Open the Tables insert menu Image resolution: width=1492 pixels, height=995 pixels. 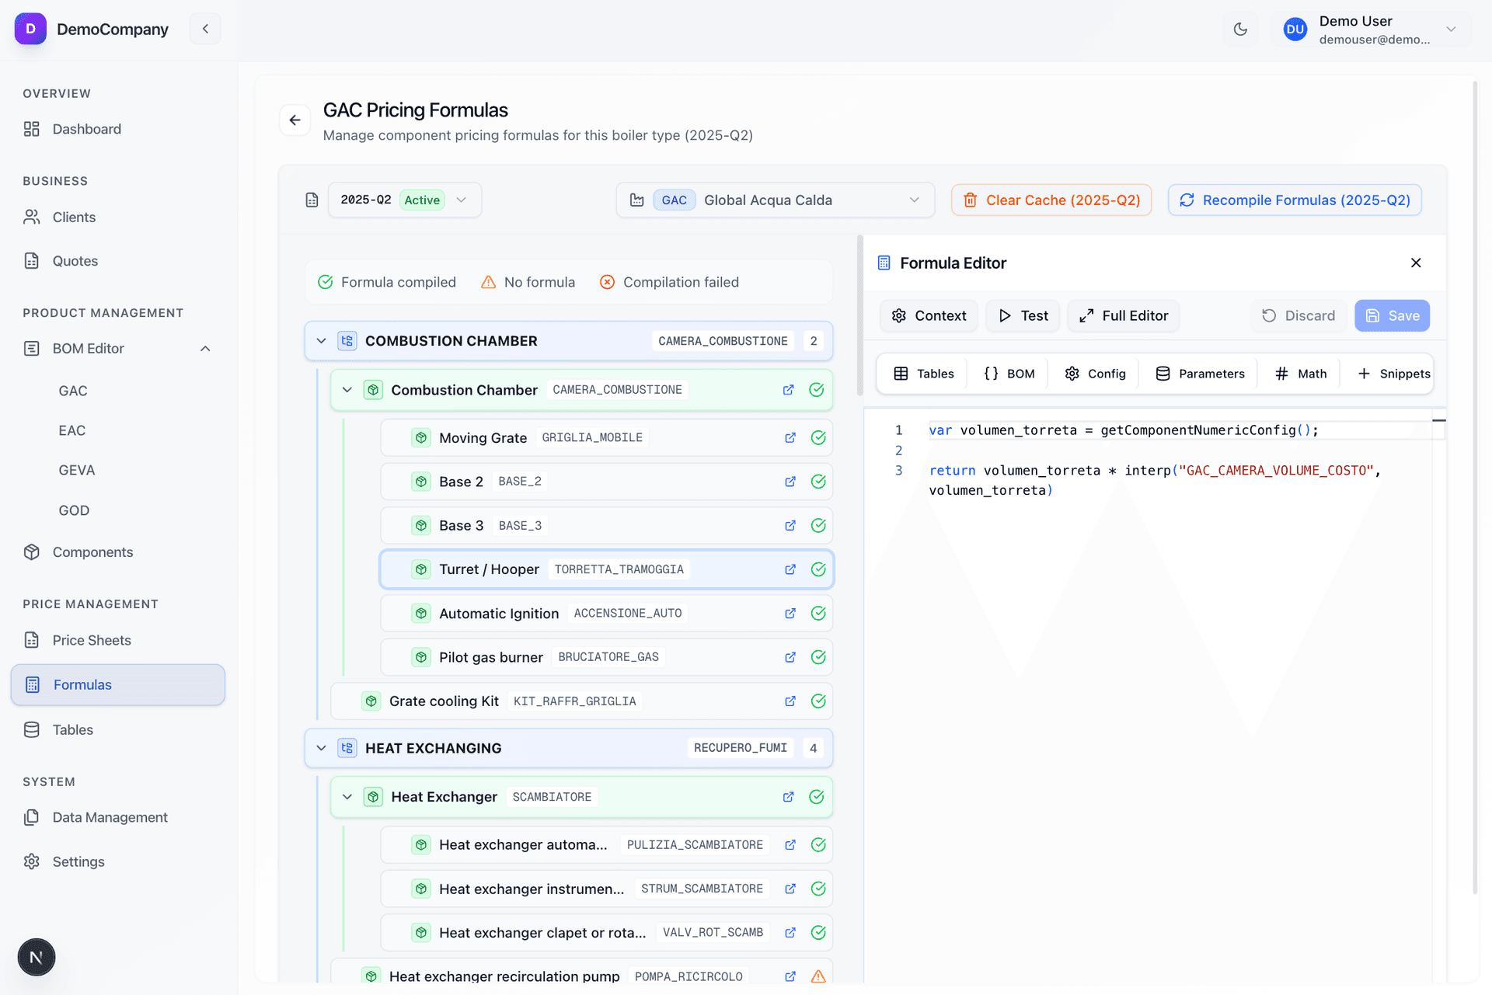pyautogui.click(x=923, y=374)
